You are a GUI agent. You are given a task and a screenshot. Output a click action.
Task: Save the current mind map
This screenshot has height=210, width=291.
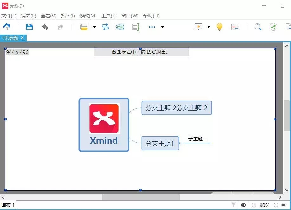click(x=29, y=27)
